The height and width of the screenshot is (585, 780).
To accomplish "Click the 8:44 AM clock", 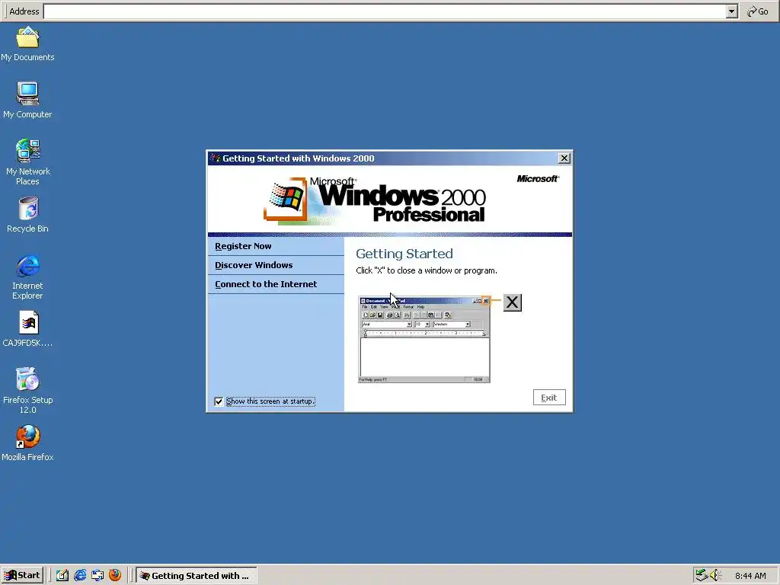I will tap(750, 576).
